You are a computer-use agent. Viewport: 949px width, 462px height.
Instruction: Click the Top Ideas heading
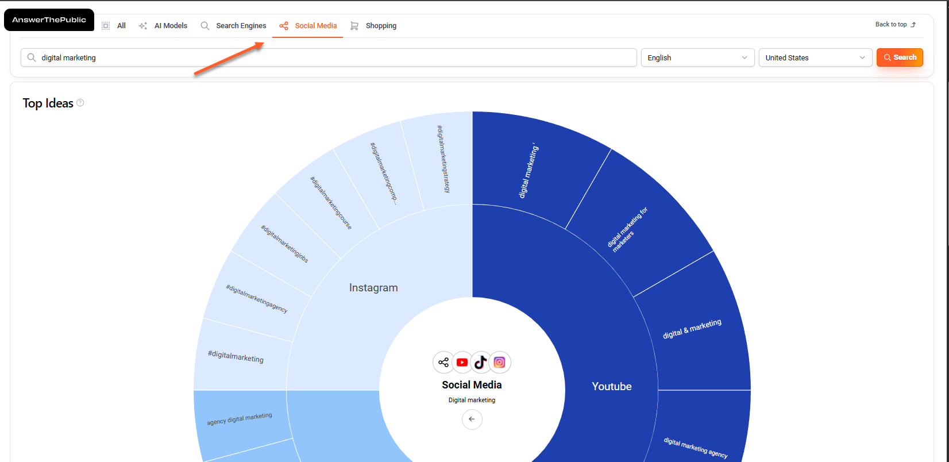coord(48,103)
